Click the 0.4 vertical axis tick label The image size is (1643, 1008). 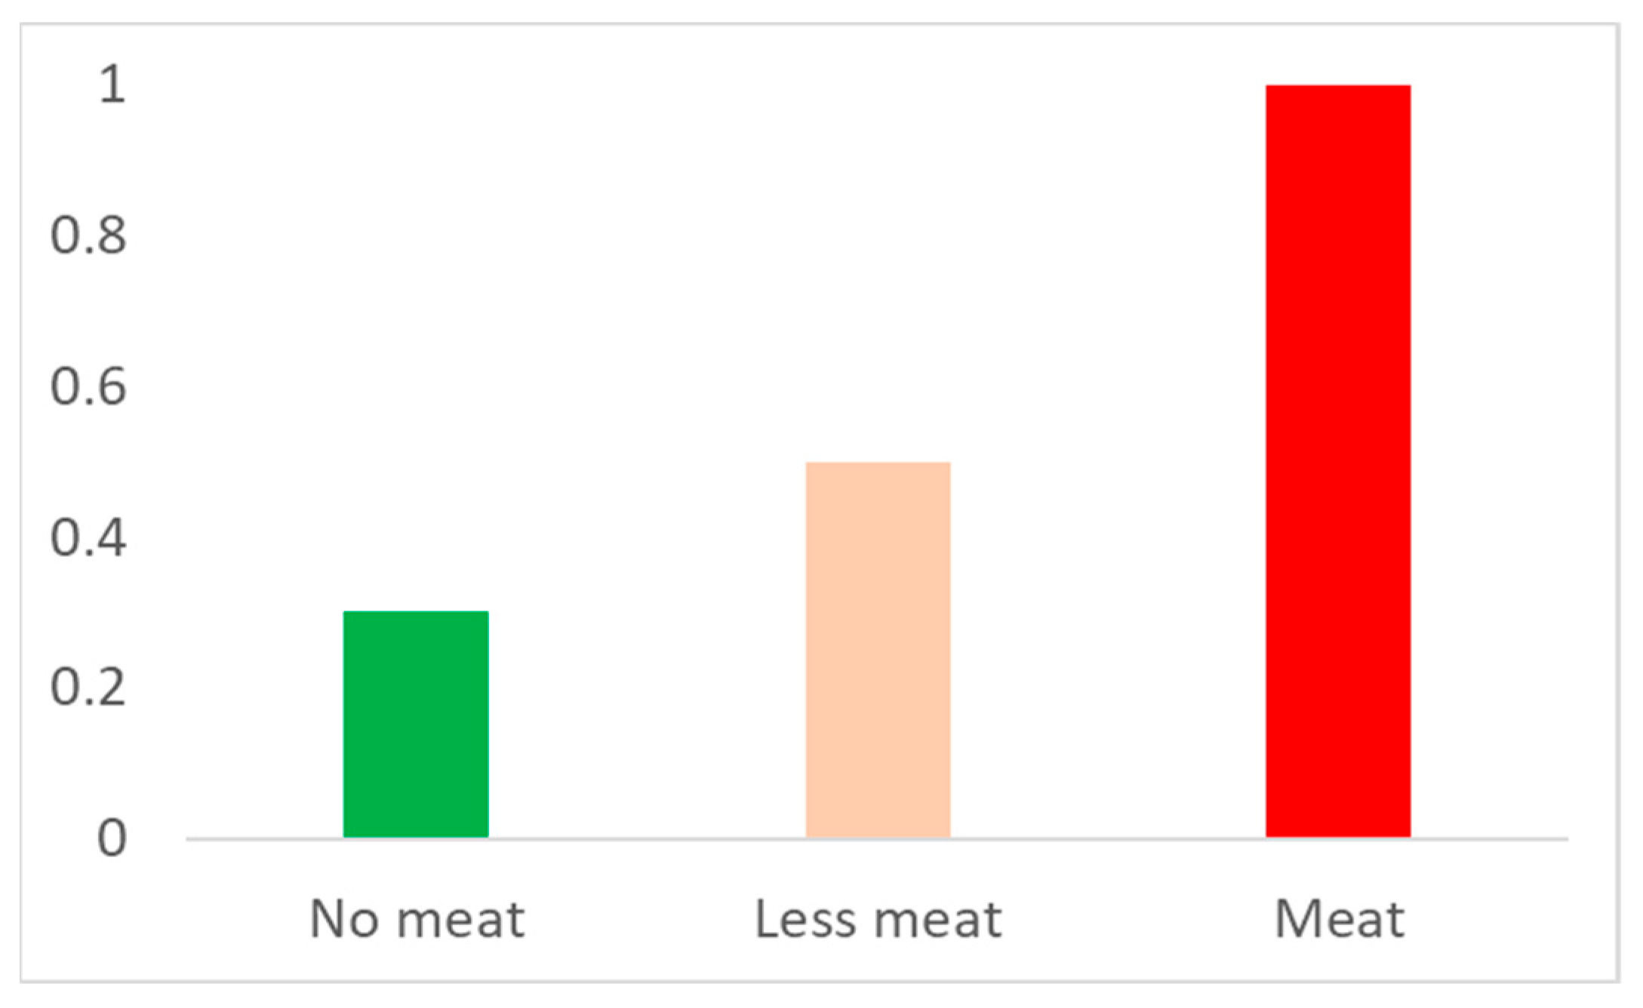88,537
